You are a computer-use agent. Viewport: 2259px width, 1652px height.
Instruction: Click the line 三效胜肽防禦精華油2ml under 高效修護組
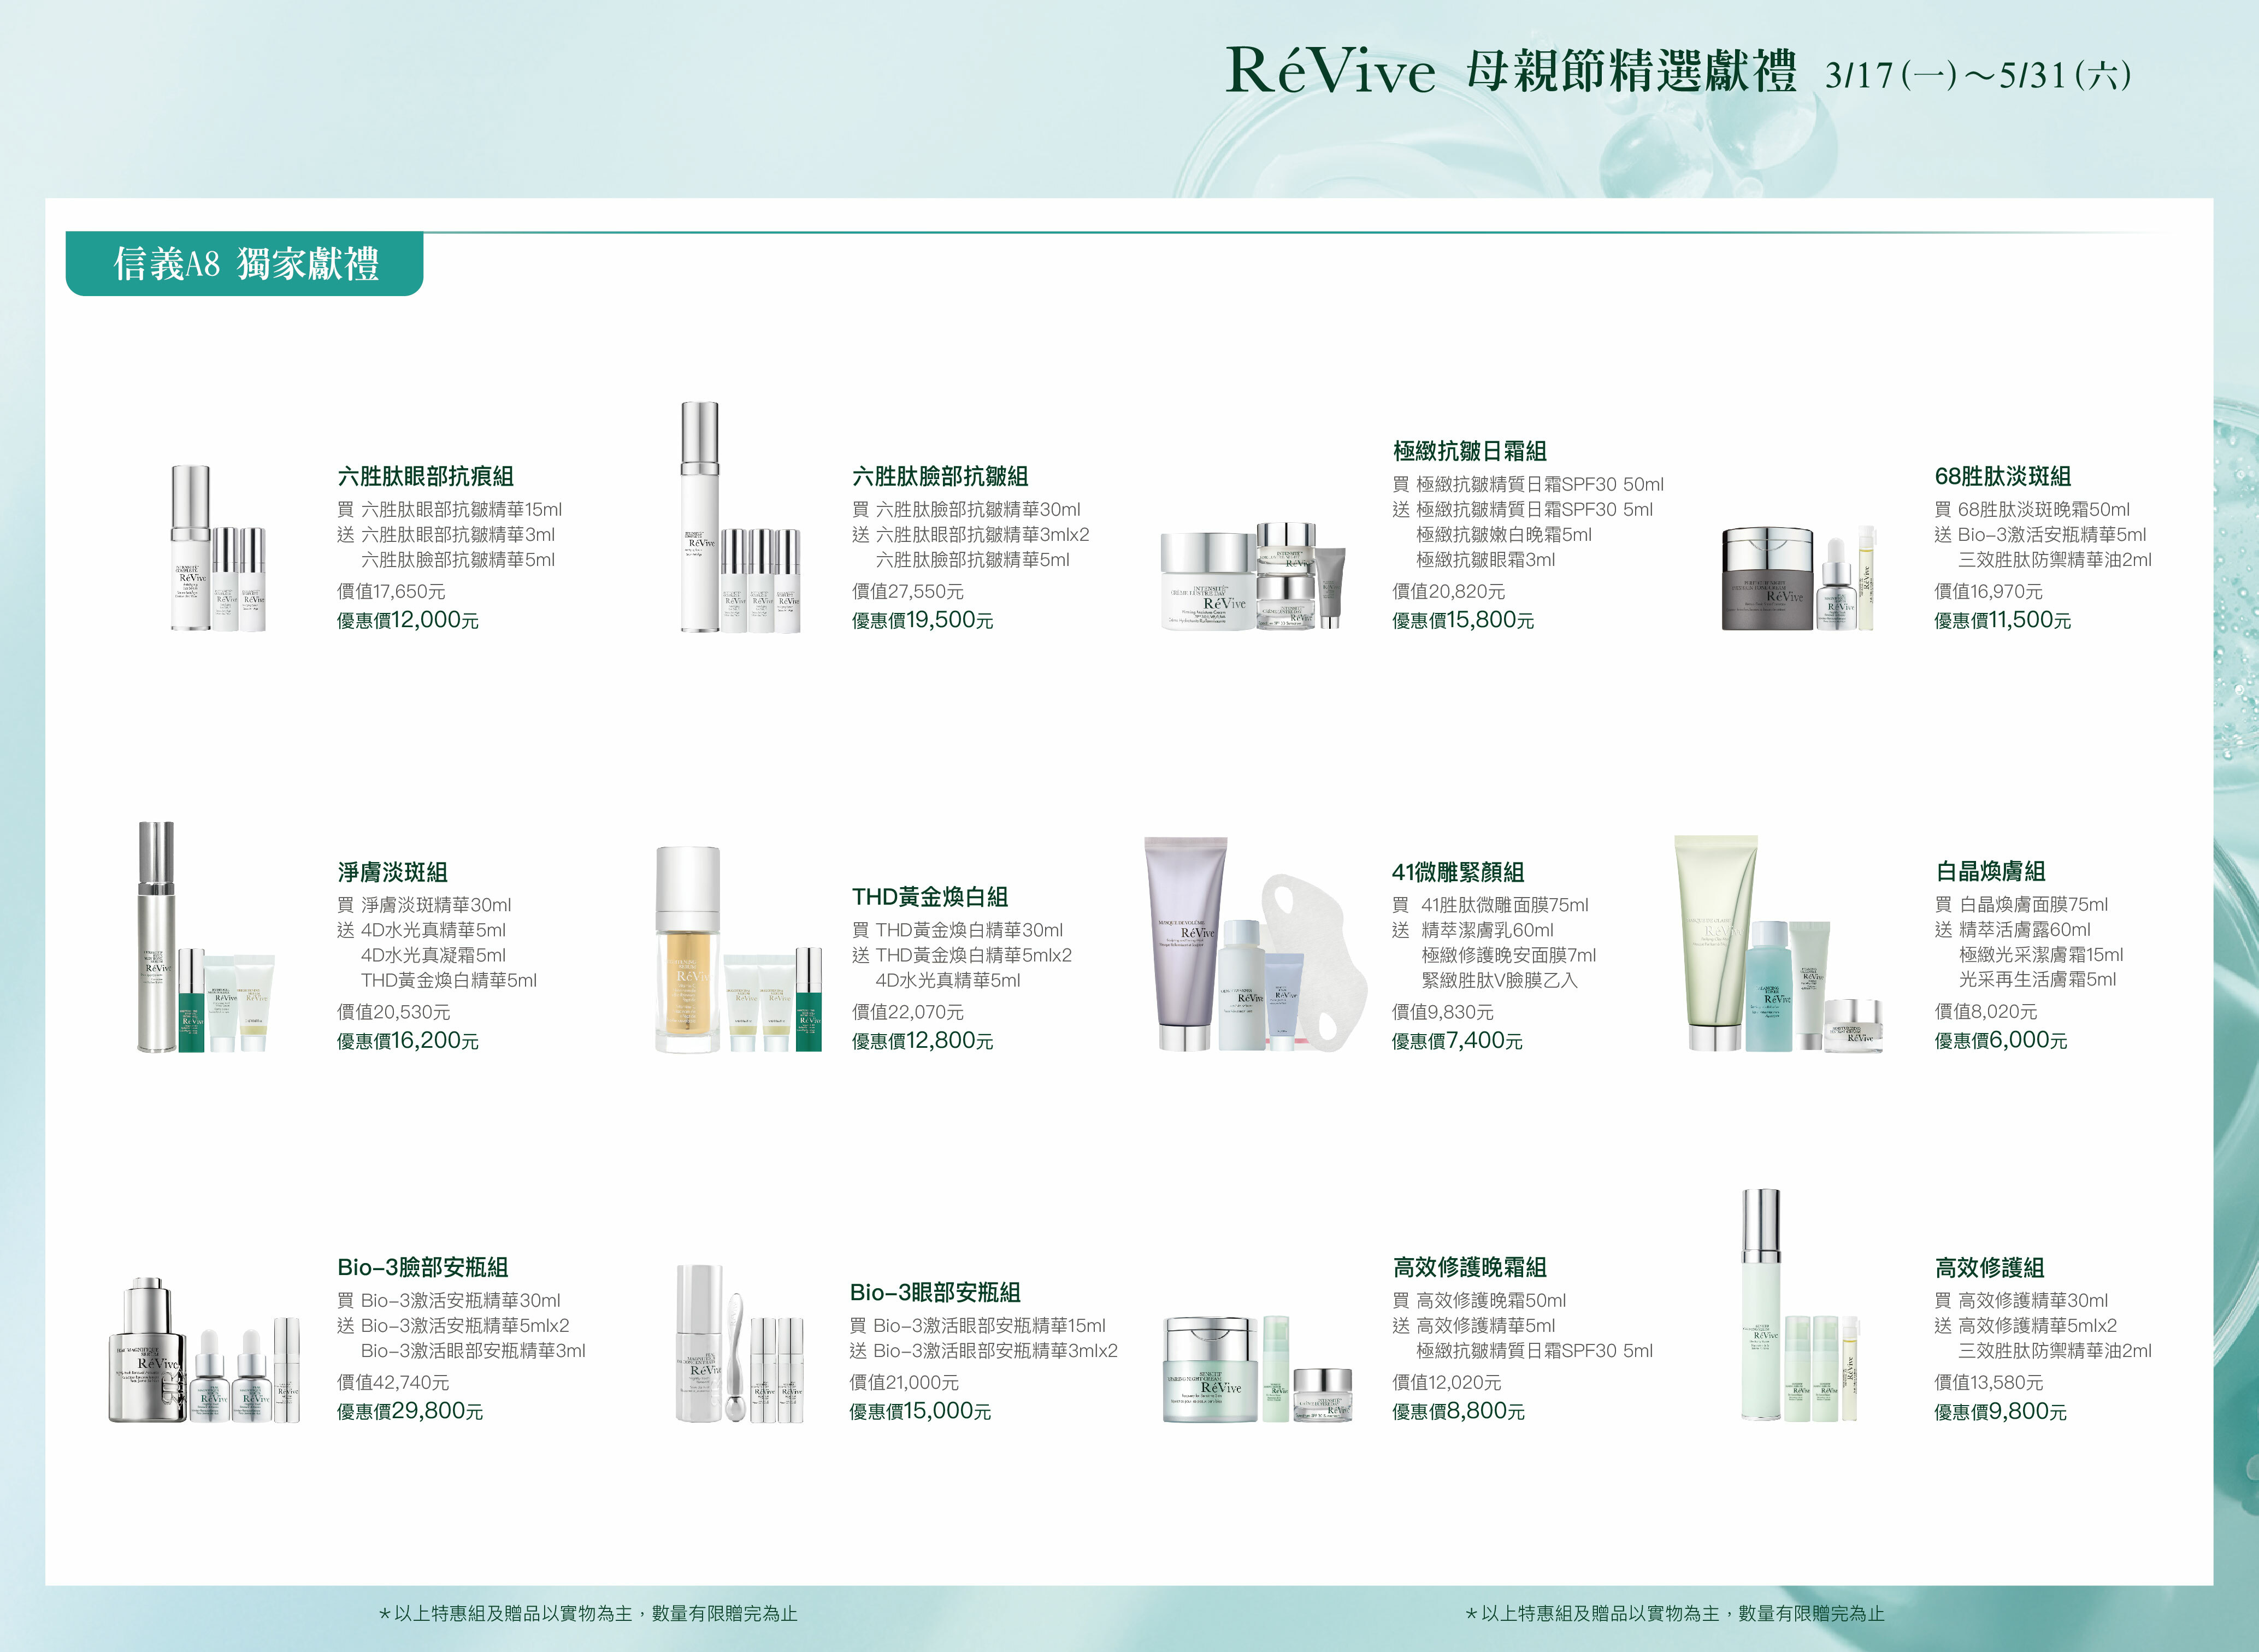2055,1351
